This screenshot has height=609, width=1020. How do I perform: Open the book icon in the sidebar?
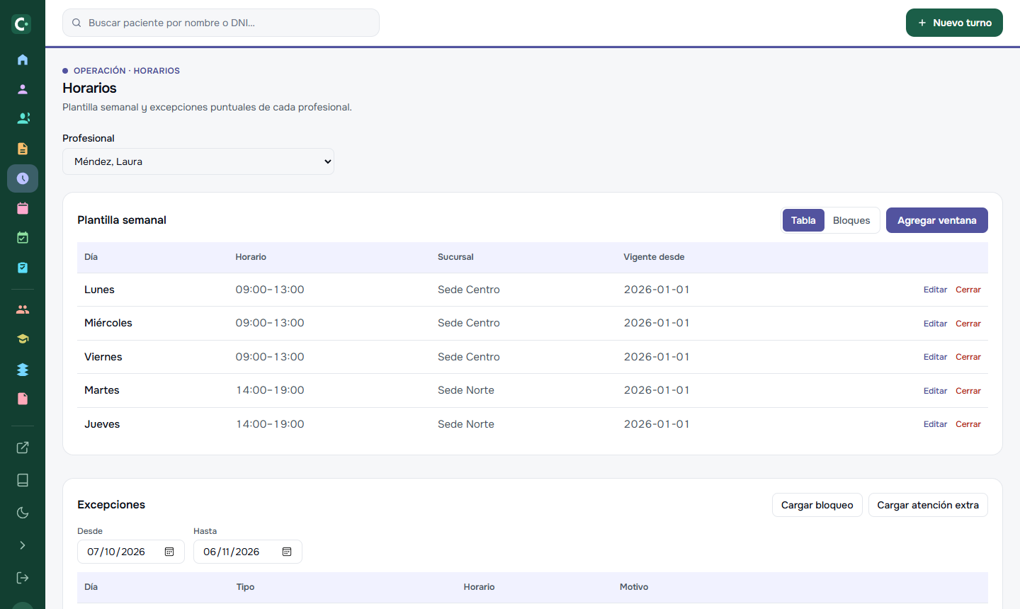[23, 480]
